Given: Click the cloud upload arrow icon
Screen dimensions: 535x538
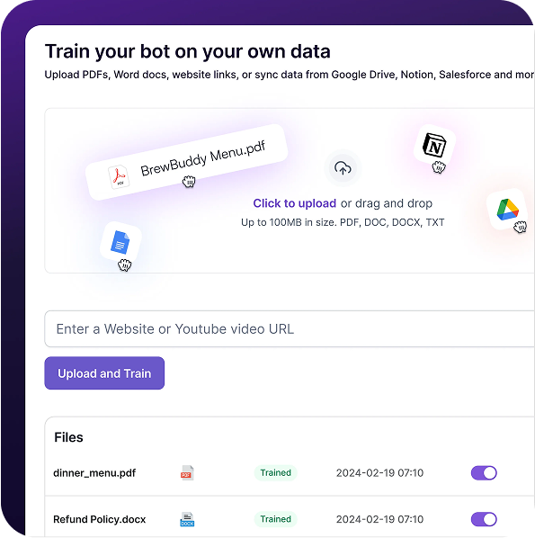Looking at the screenshot, I should point(343,168).
